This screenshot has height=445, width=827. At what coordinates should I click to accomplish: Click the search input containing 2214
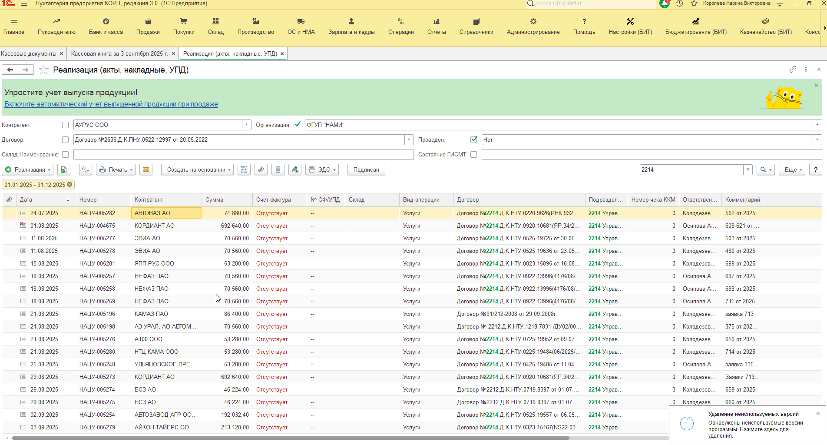pyautogui.click(x=691, y=170)
